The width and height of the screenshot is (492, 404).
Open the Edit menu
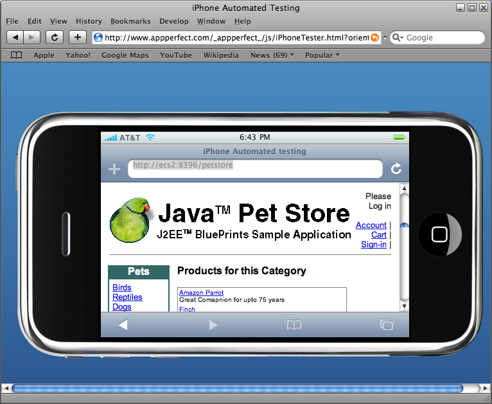click(x=34, y=21)
